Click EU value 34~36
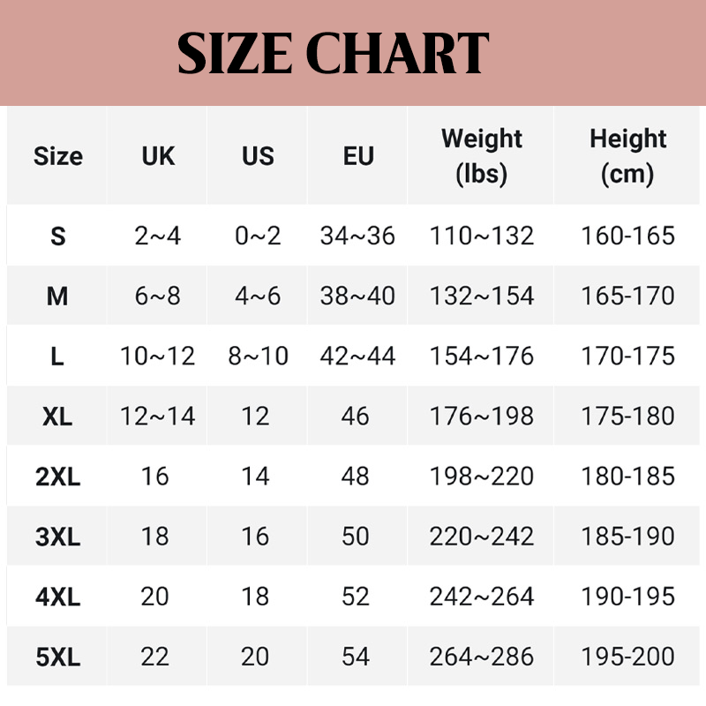Screen dimensions: 706x706 [x=357, y=237]
